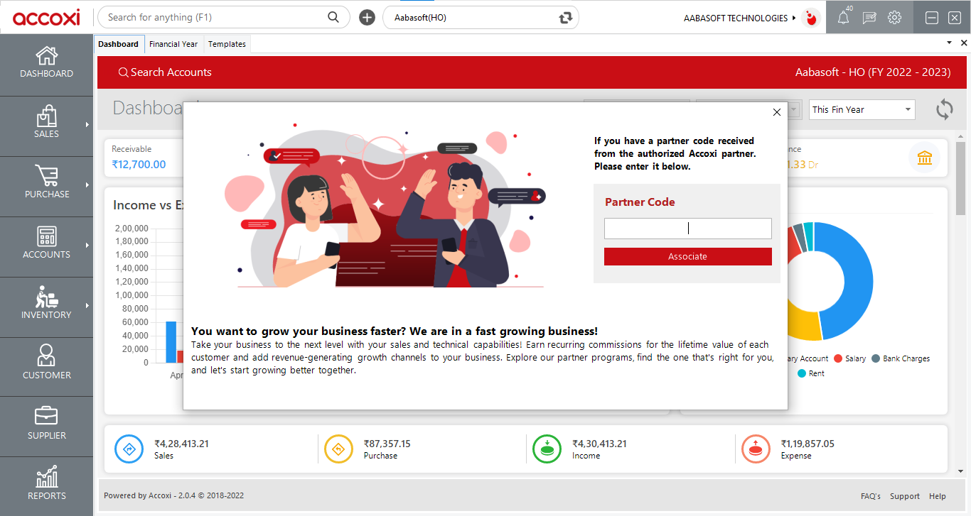Image resolution: width=971 pixels, height=516 pixels.
Task: Click the Powered by Accoxi version text
Action: point(173,495)
